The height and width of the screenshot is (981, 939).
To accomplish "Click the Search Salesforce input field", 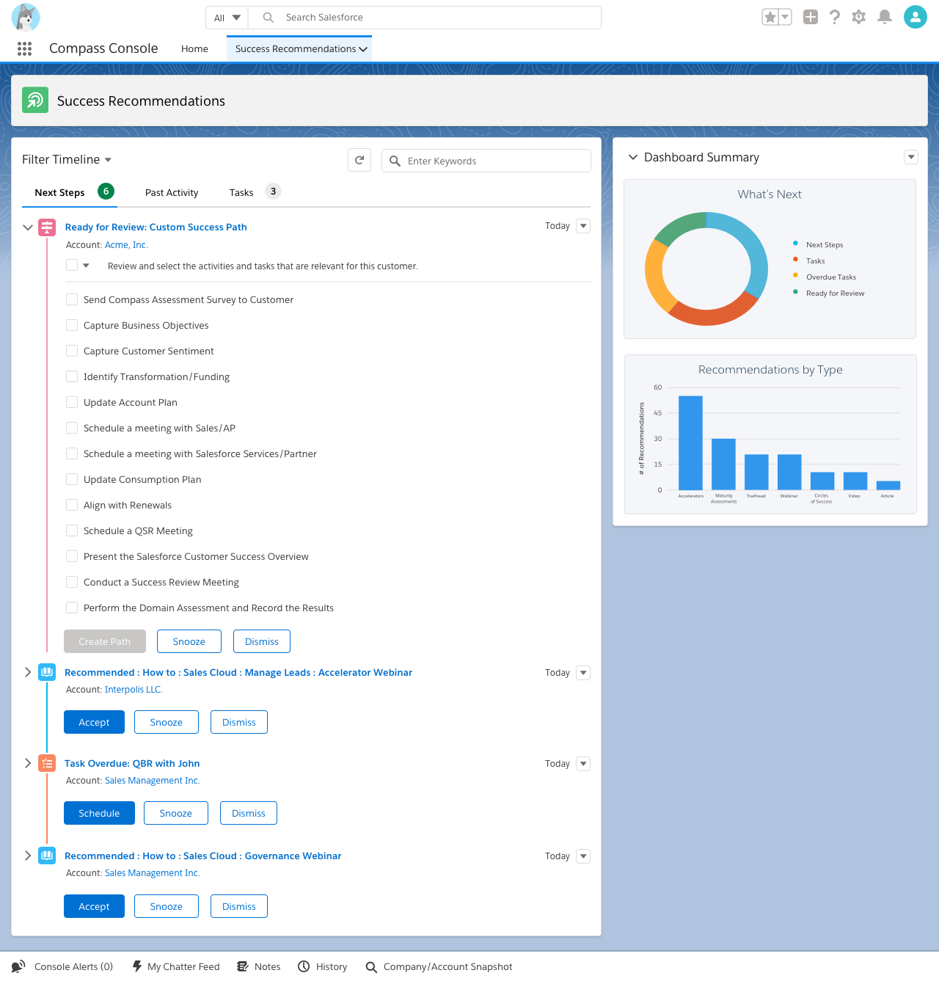I will point(425,18).
